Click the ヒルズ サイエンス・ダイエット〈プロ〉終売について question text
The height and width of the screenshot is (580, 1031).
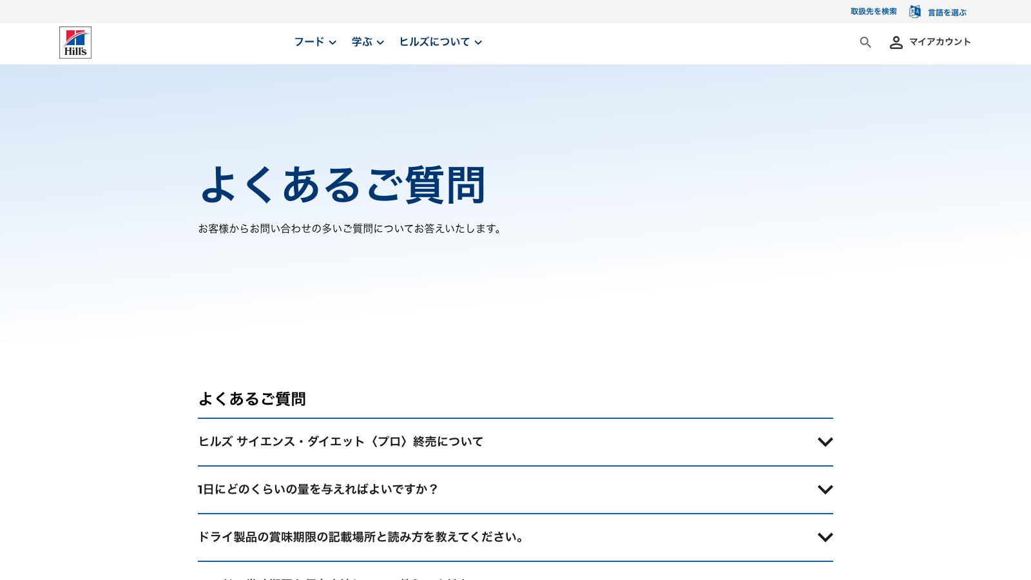pyautogui.click(x=340, y=441)
